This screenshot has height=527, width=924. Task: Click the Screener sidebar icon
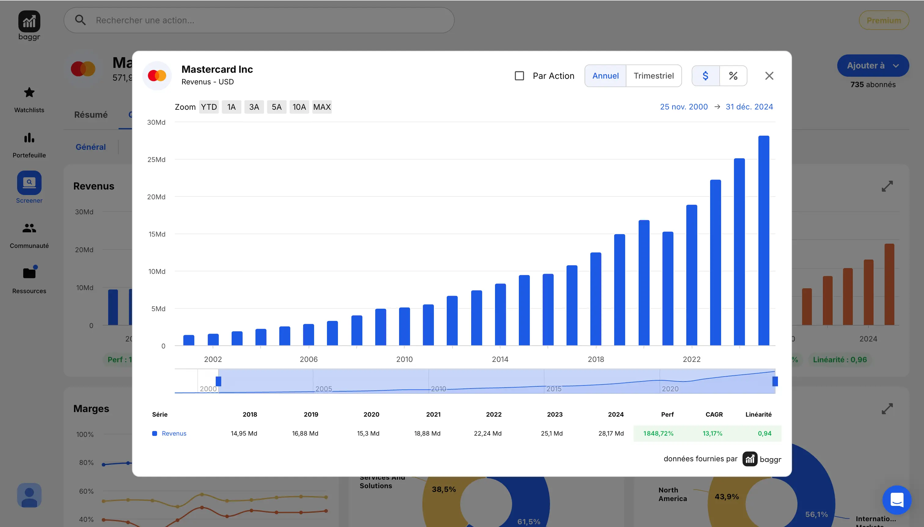tap(29, 183)
